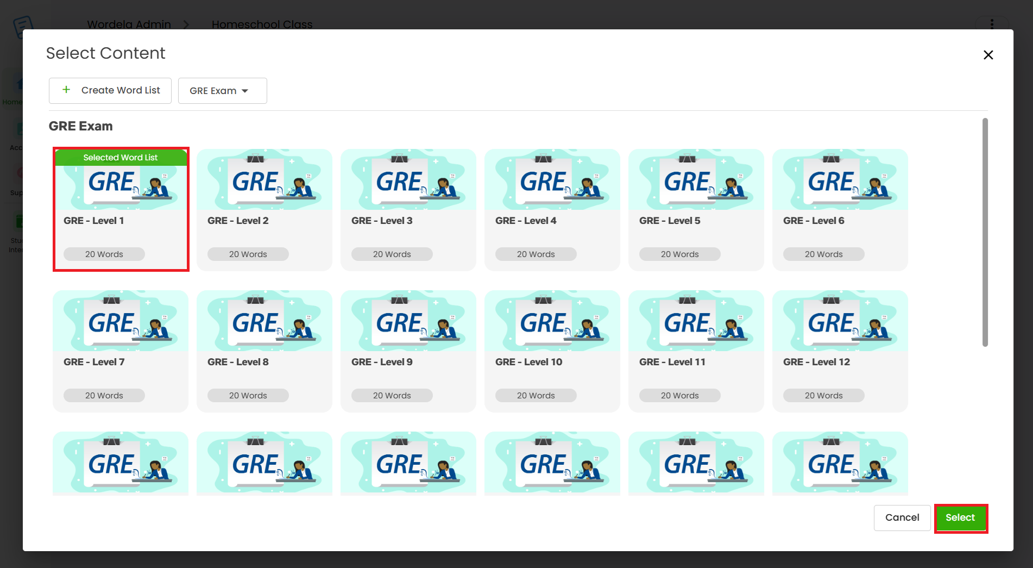Click the GRE - Level 5 title
The width and height of the screenshot is (1033, 568).
[670, 221]
